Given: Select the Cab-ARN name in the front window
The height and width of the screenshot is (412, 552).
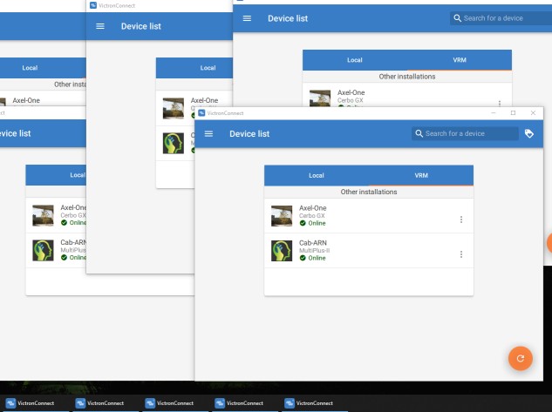Looking at the screenshot, I should (x=313, y=243).
